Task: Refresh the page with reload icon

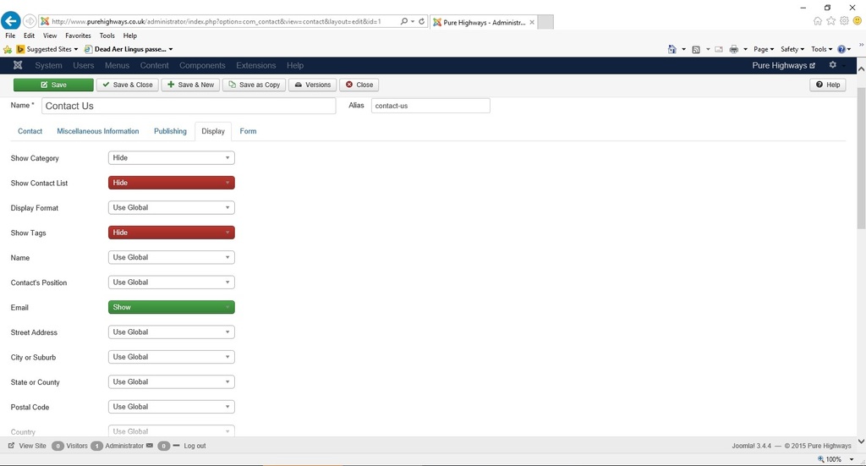Action: pos(421,21)
